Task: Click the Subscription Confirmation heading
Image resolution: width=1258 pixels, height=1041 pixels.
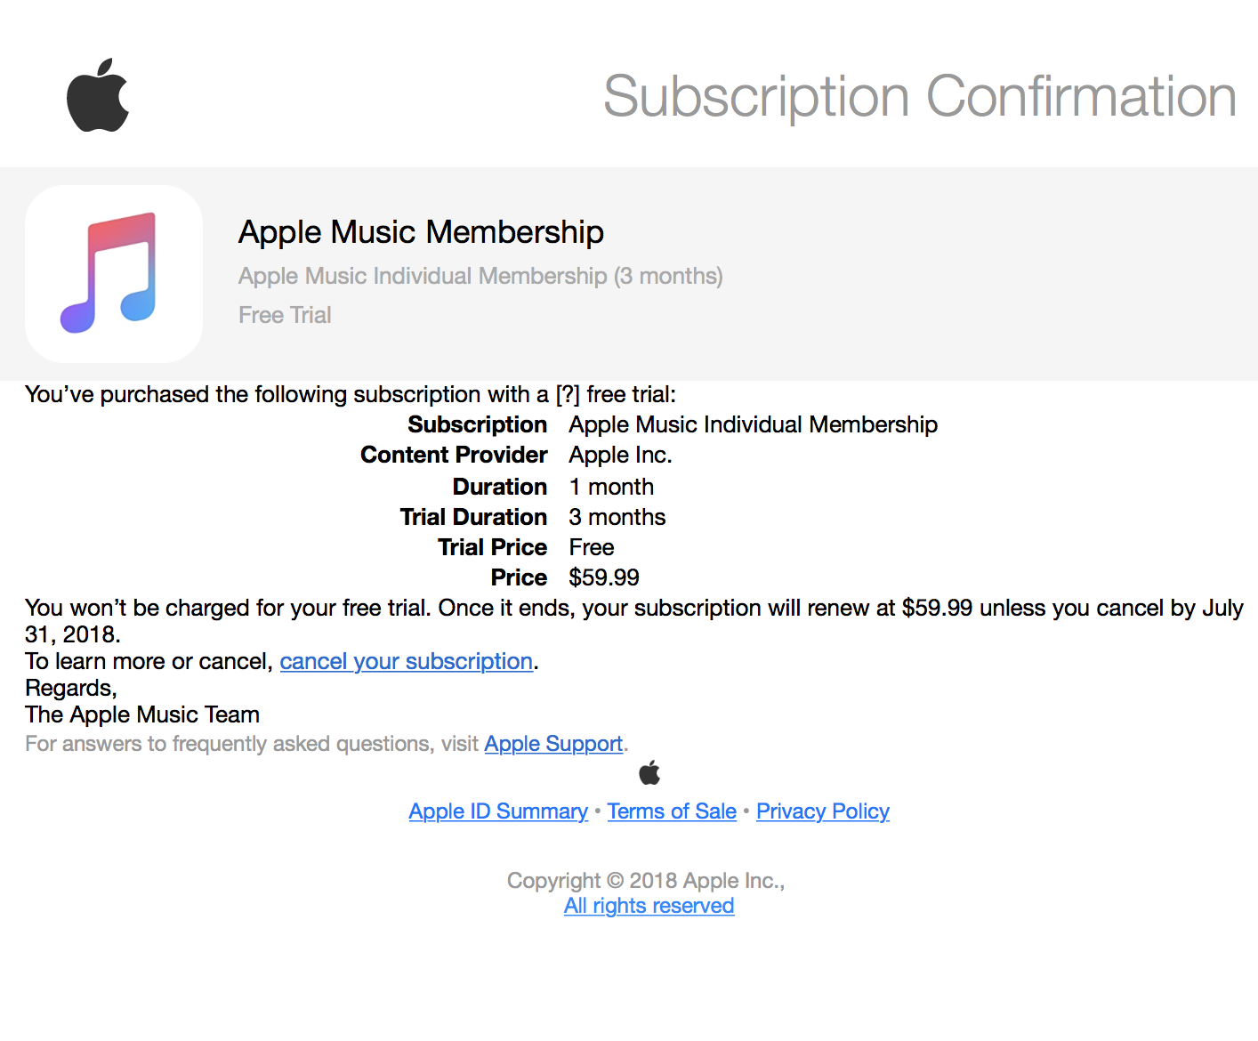Action: point(920,96)
